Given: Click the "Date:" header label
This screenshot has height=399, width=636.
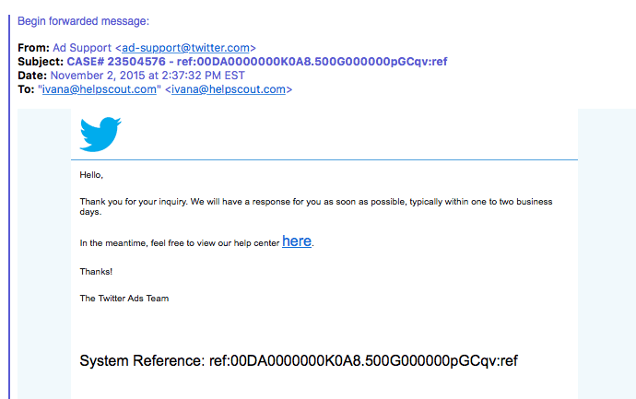Looking at the screenshot, I should [x=32, y=76].
